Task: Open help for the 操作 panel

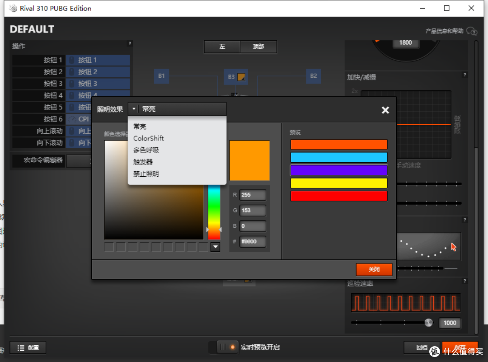Action: point(130,43)
